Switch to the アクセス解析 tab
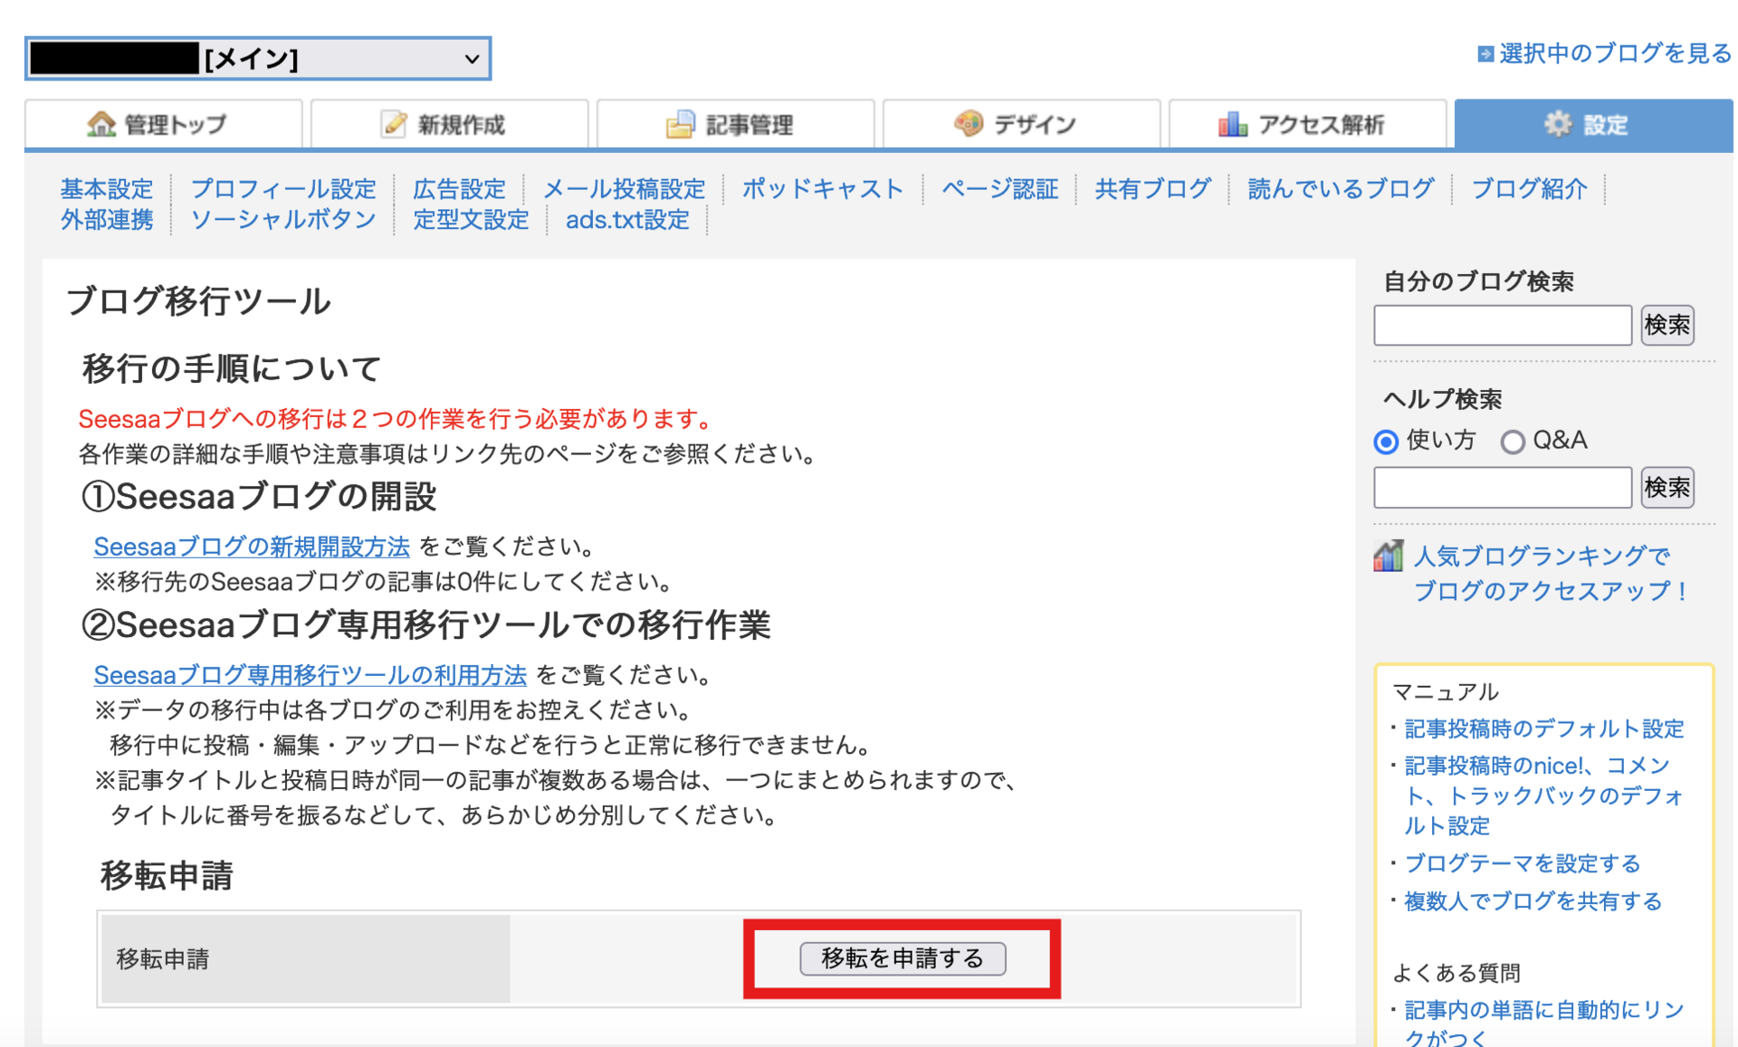 point(1307,124)
